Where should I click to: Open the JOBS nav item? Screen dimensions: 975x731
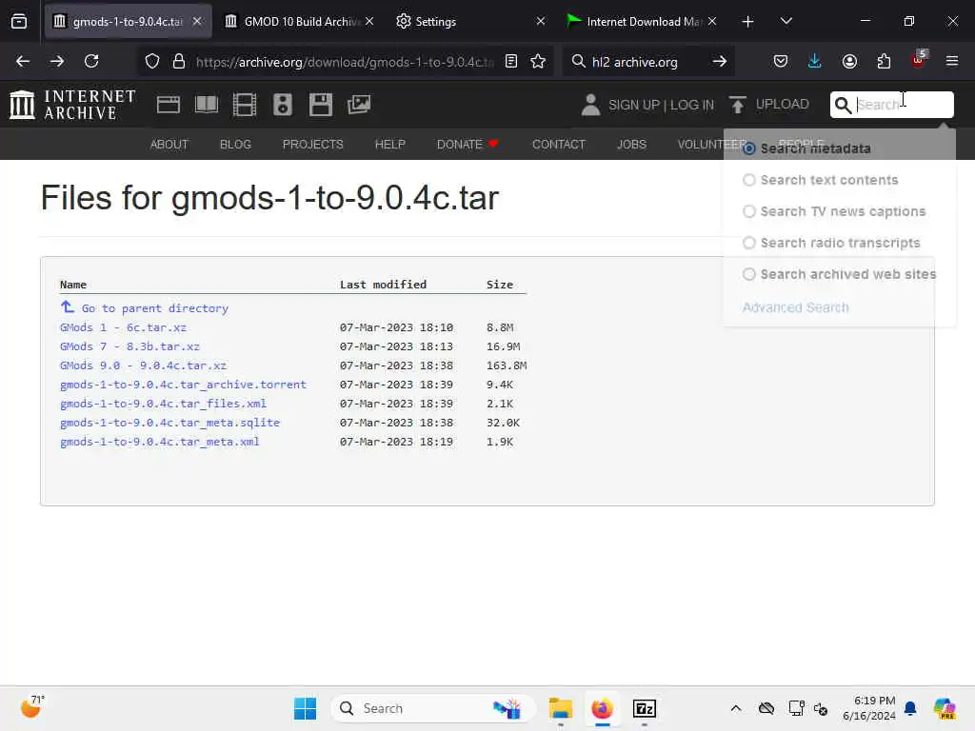[632, 145]
